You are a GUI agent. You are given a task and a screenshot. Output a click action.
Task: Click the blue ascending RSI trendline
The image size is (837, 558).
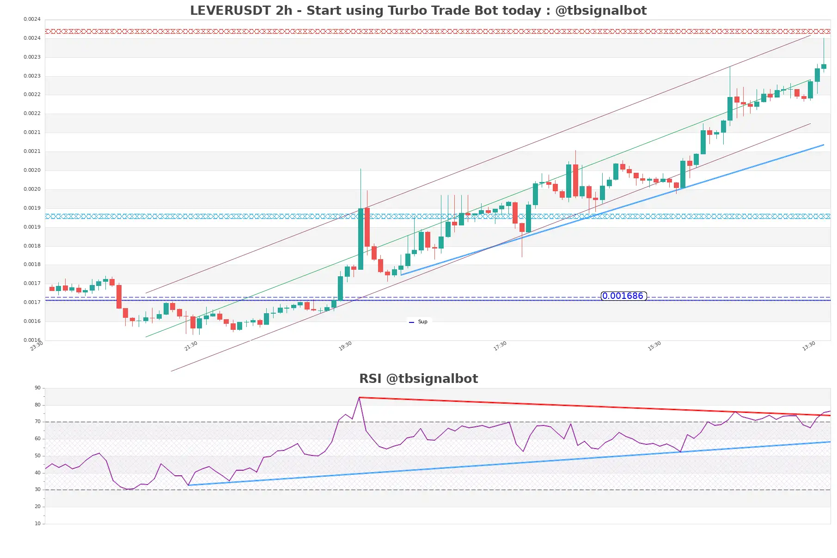tap(509, 463)
